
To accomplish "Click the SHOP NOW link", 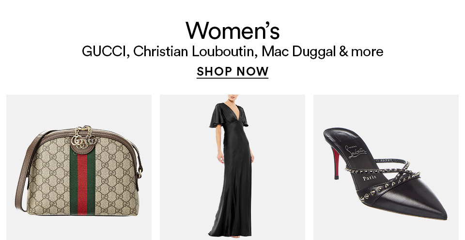I will pyautogui.click(x=232, y=72).
